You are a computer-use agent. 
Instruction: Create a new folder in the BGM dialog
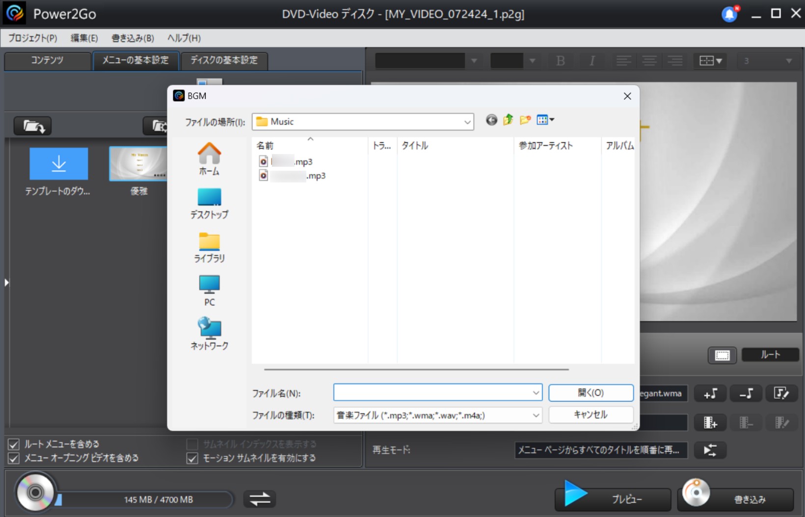(x=525, y=120)
